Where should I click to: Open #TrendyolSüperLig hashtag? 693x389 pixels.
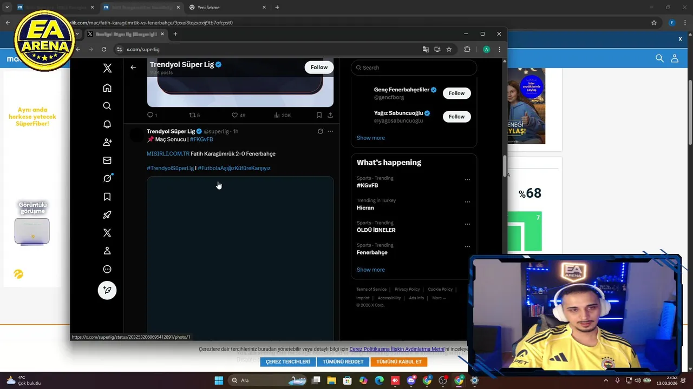coord(170,168)
